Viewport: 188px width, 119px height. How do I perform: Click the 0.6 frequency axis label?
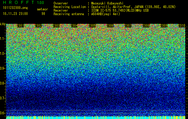2,113
